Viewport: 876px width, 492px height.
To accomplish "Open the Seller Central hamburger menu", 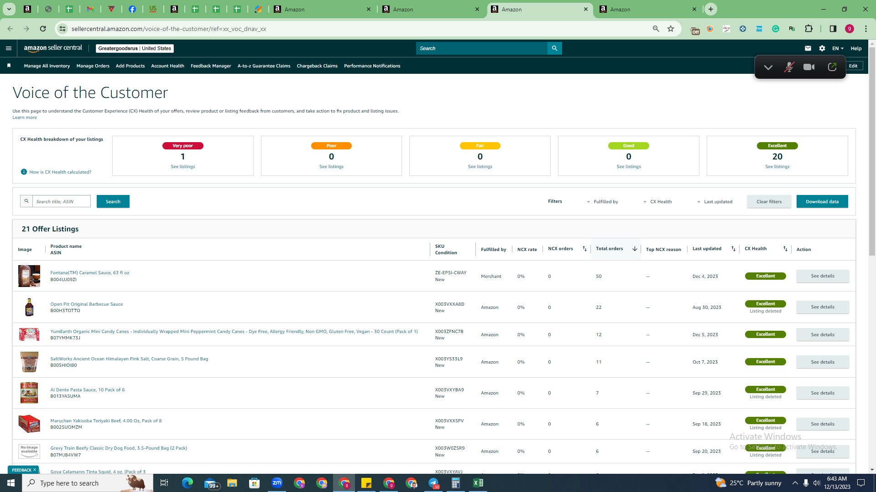I will tap(8, 48).
